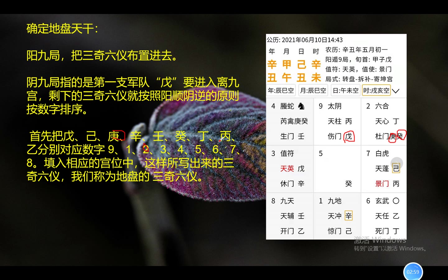Viewport: 448px width, 280px height.
Task: Select the 公历 date line 2021年06月10日14:43
Action: [305, 40]
